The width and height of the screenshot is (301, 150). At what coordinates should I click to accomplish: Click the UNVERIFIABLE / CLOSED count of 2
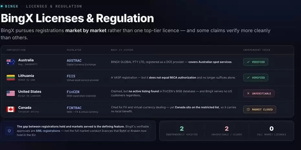tap(227, 129)
